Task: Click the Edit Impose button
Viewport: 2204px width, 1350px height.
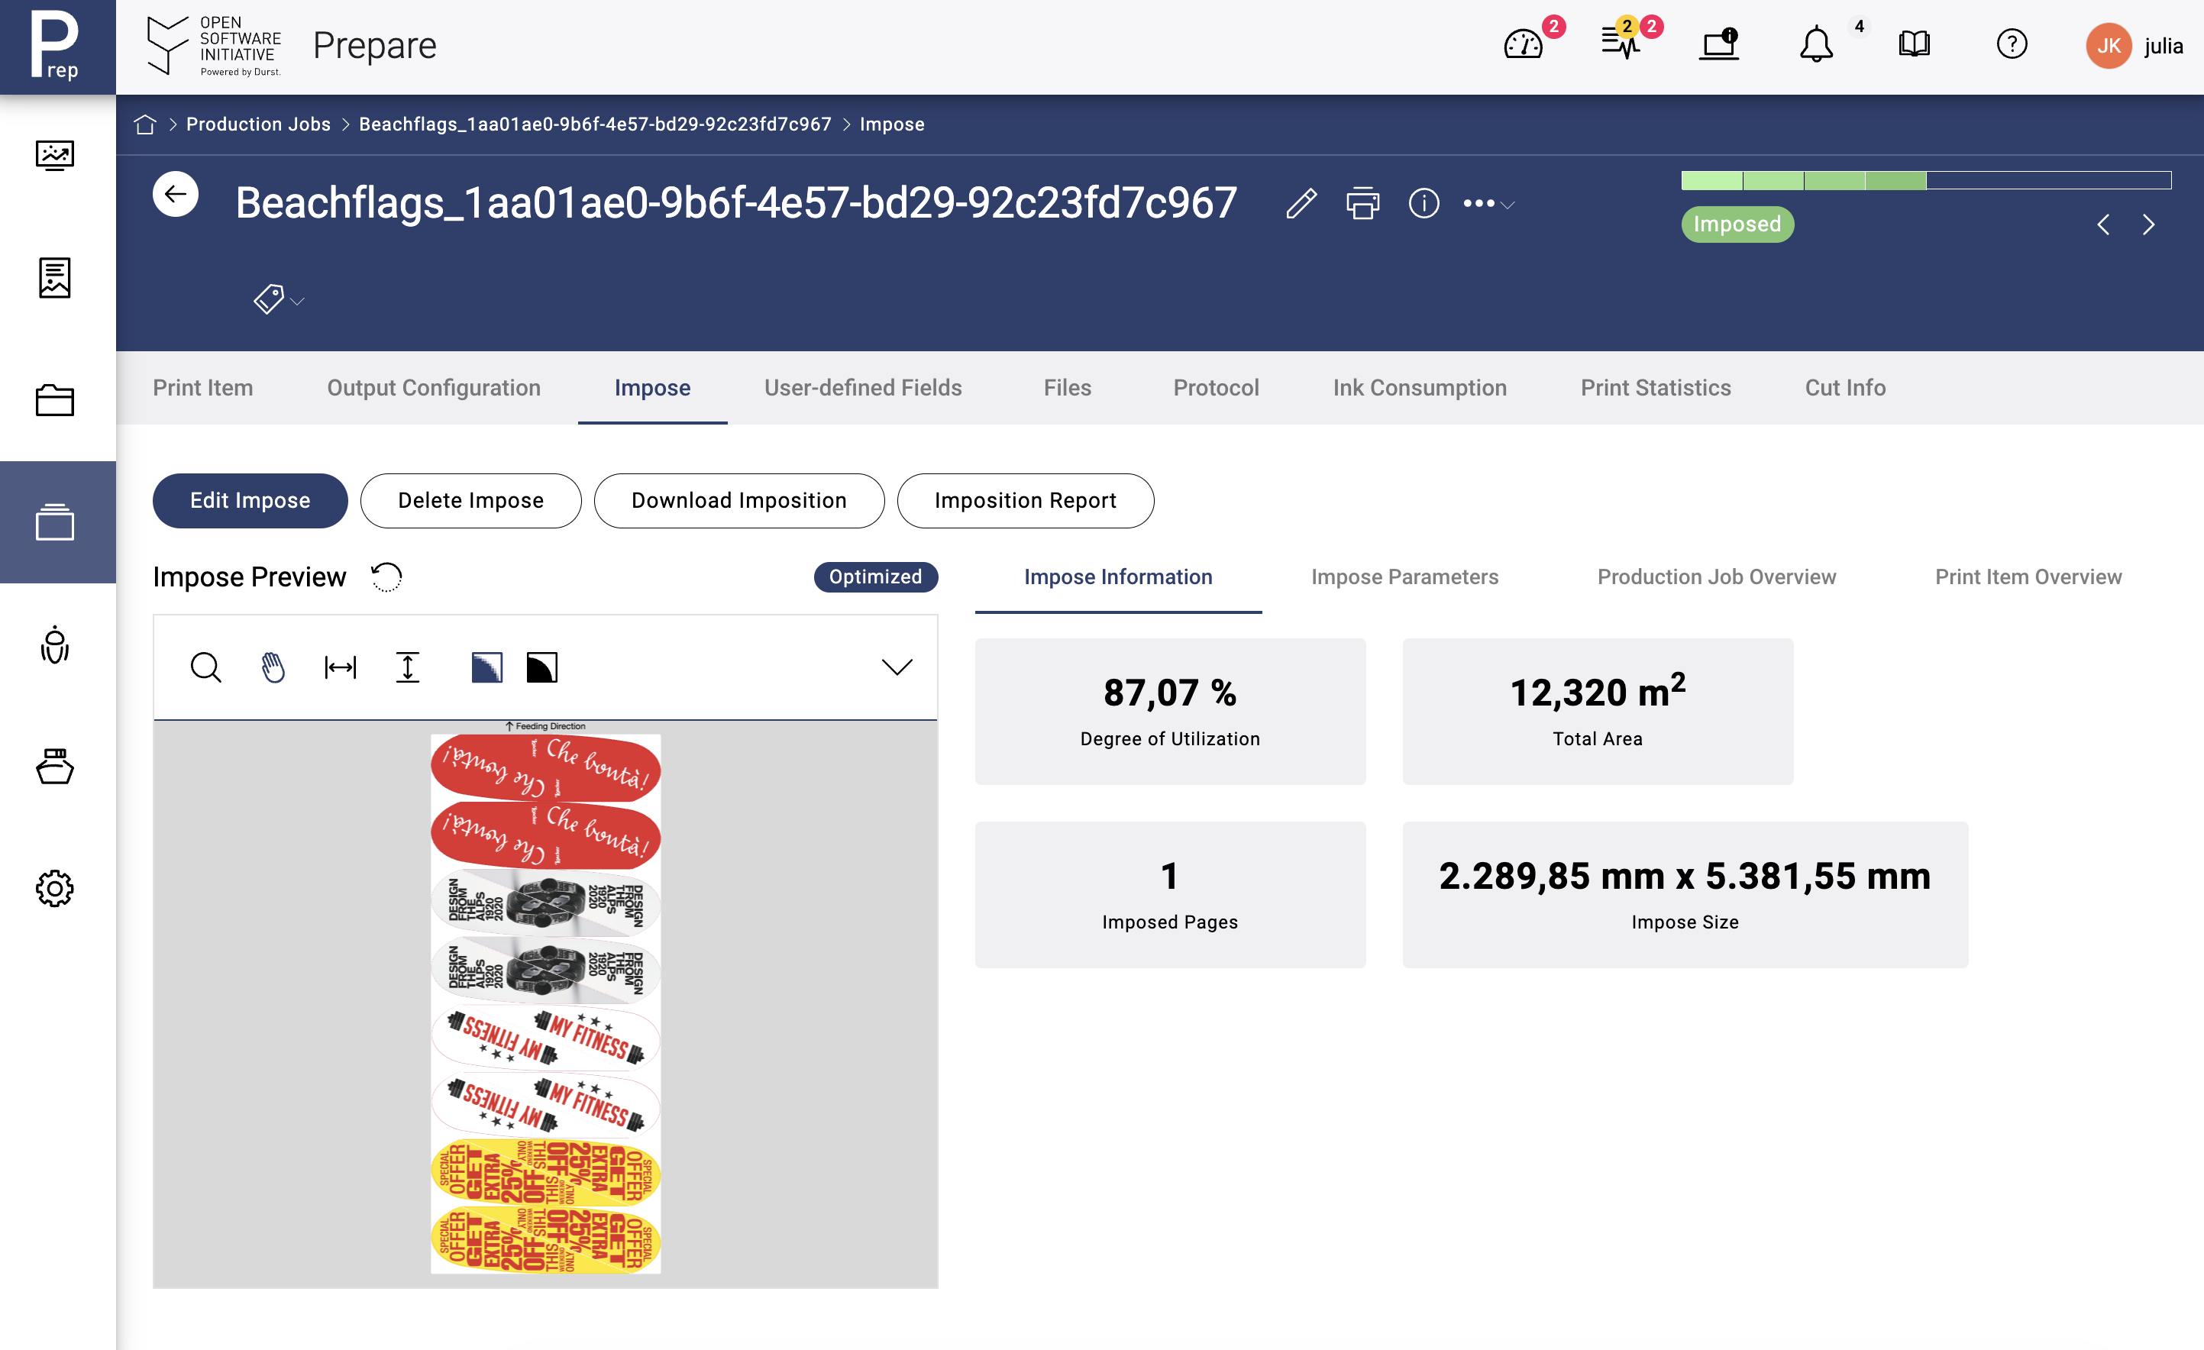Action: tap(250, 500)
